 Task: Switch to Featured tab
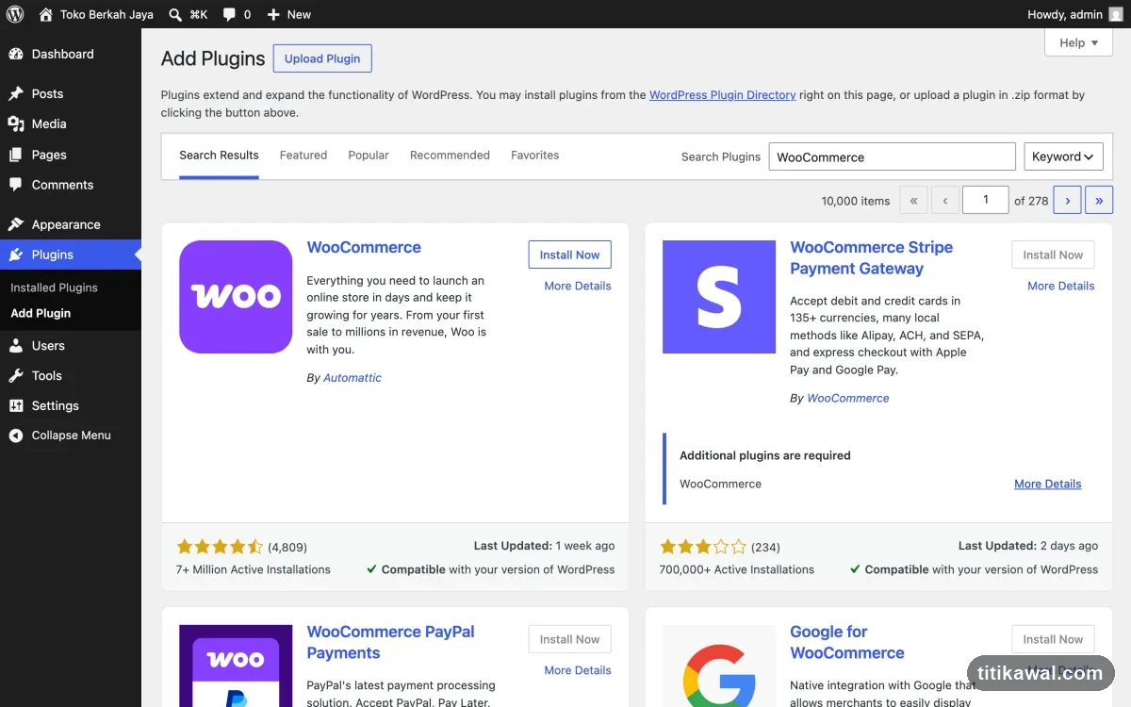pyautogui.click(x=303, y=156)
